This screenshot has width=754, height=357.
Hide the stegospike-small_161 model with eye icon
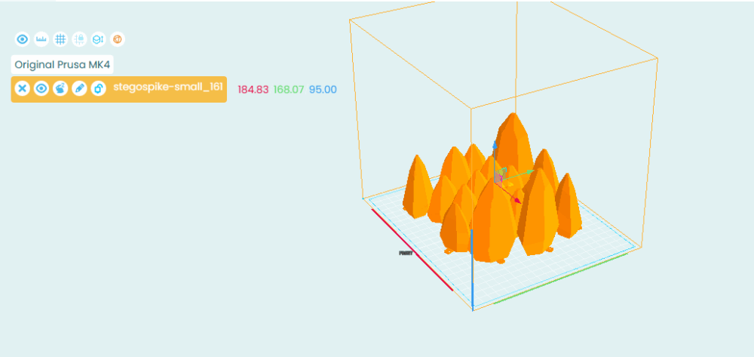(x=41, y=89)
